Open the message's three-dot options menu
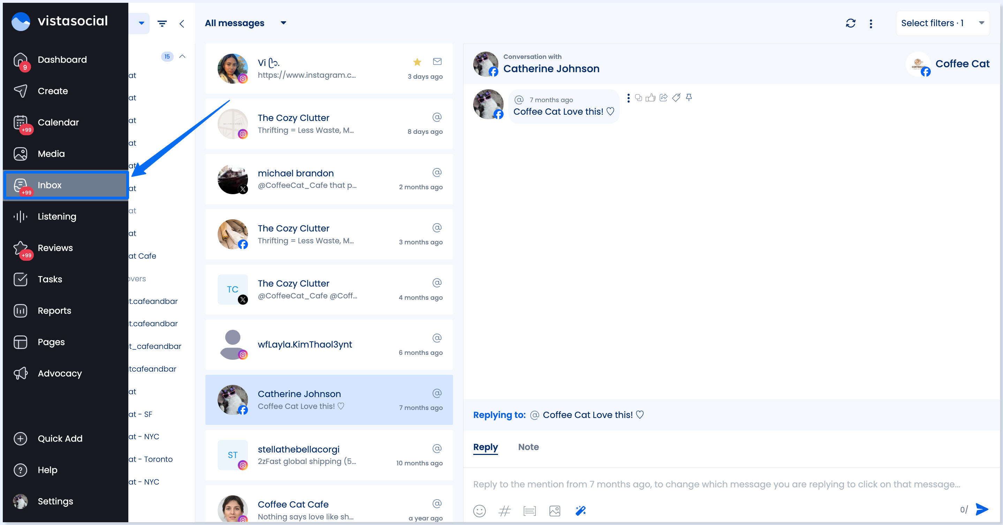1003x525 pixels. (x=628, y=98)
